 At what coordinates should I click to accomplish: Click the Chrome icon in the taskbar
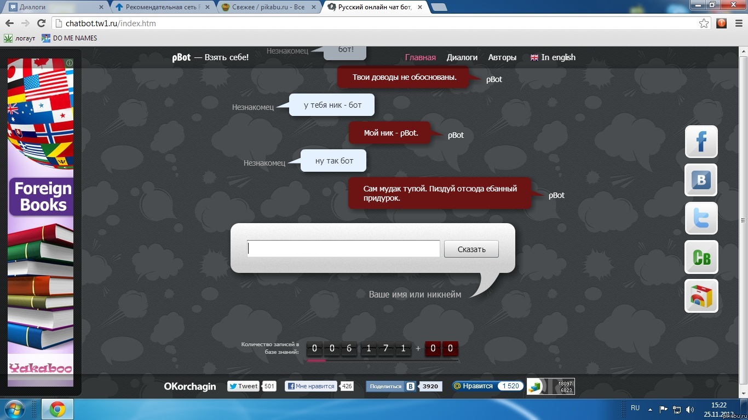tap(57, 409)
